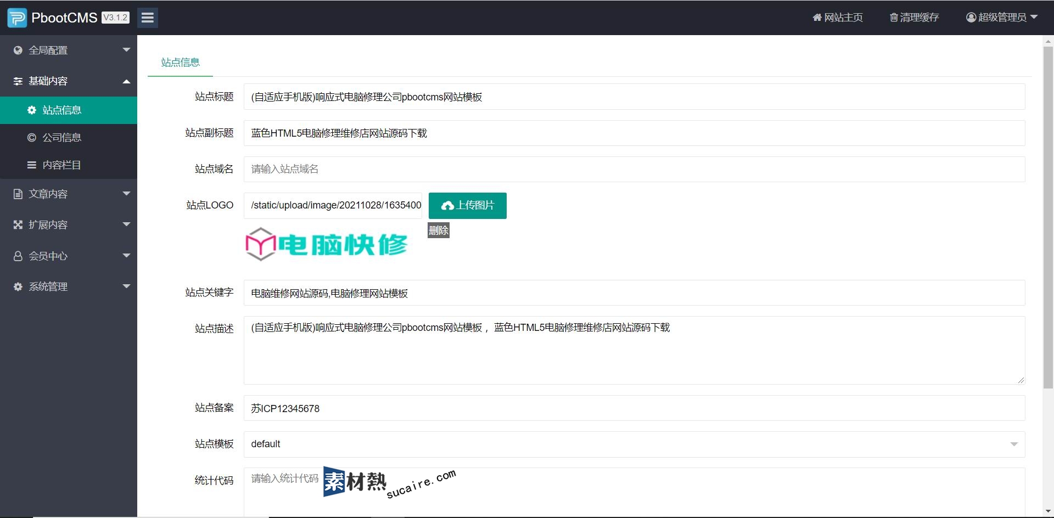The width and height of the screenshot is (1054, 518).
Task: Click scrollbar up arrow
Action: point(1048,41)
